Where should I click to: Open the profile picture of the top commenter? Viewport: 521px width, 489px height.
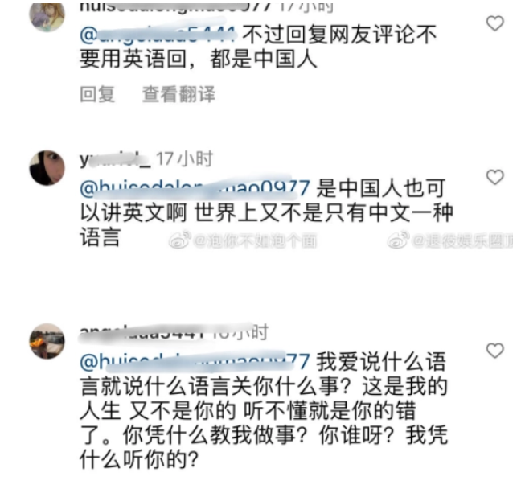point(47,17)
